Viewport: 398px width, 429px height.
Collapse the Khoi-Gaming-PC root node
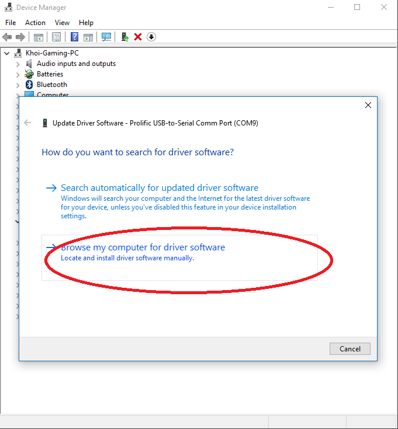click(x=7, y=53)
